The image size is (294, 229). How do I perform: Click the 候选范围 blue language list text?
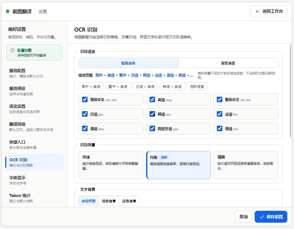144,75
